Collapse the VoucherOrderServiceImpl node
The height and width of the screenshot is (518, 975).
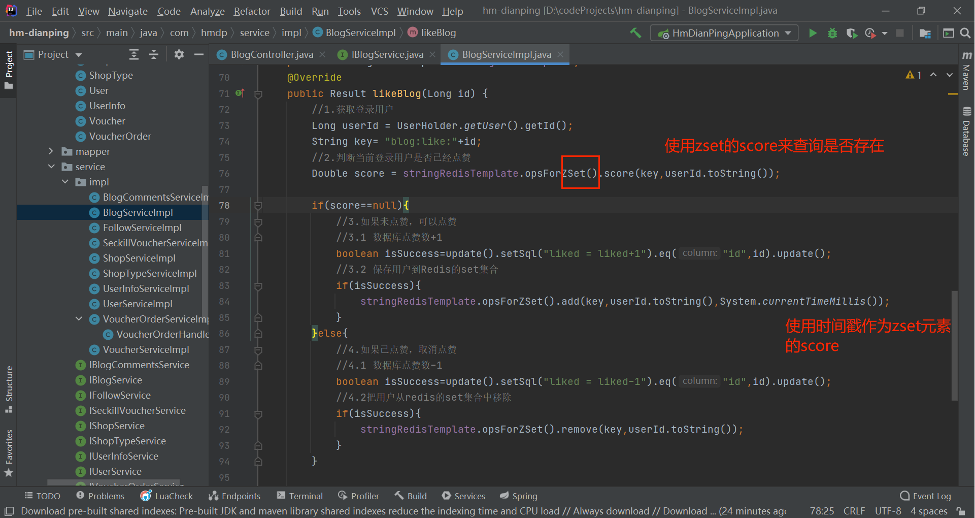click(x=78, y=319)
